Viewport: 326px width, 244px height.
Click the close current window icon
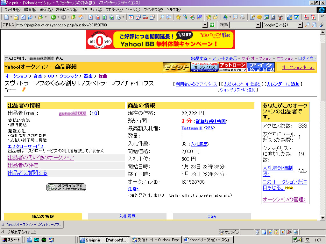click(131, 17)
